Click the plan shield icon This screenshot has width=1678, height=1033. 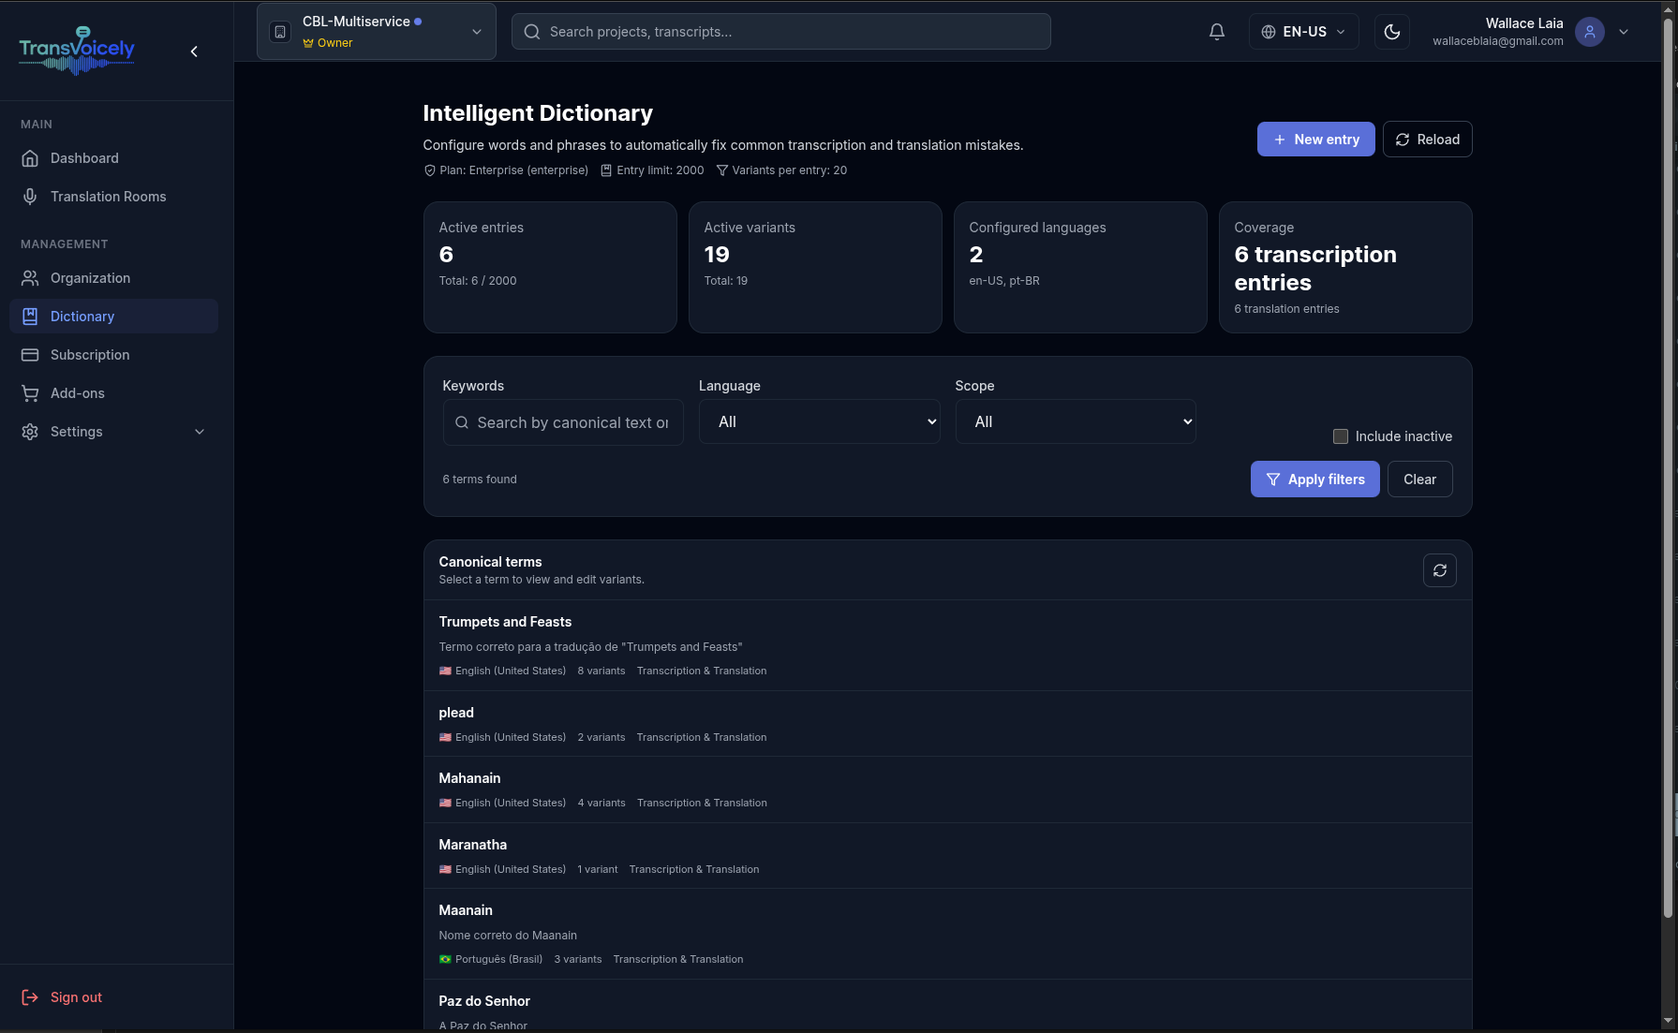pos(430,170)
